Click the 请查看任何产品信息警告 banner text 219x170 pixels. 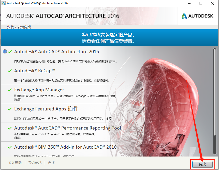coord(108,41)
